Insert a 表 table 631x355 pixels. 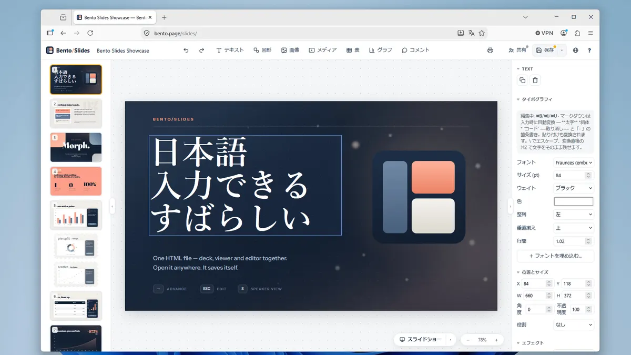click(353, 50)
